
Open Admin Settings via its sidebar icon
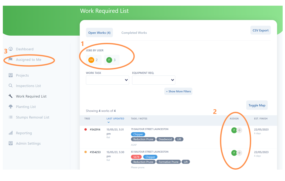(x=11, y=143)
